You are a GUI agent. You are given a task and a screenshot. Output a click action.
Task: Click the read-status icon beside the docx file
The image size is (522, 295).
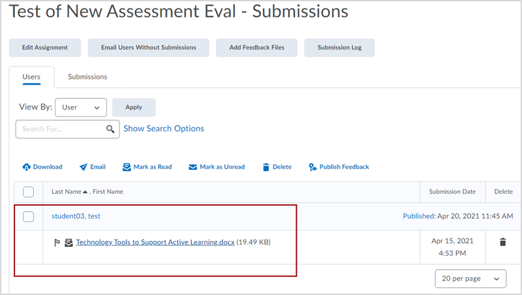click(x=69, y=243)
